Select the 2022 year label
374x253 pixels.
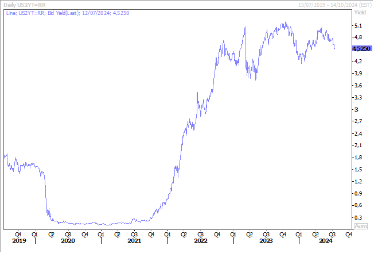pos(200,240)
